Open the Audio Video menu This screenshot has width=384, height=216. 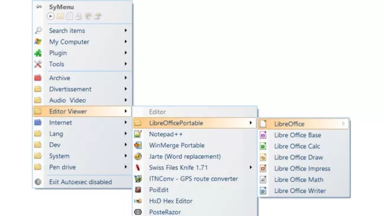[x=82, y=100]
